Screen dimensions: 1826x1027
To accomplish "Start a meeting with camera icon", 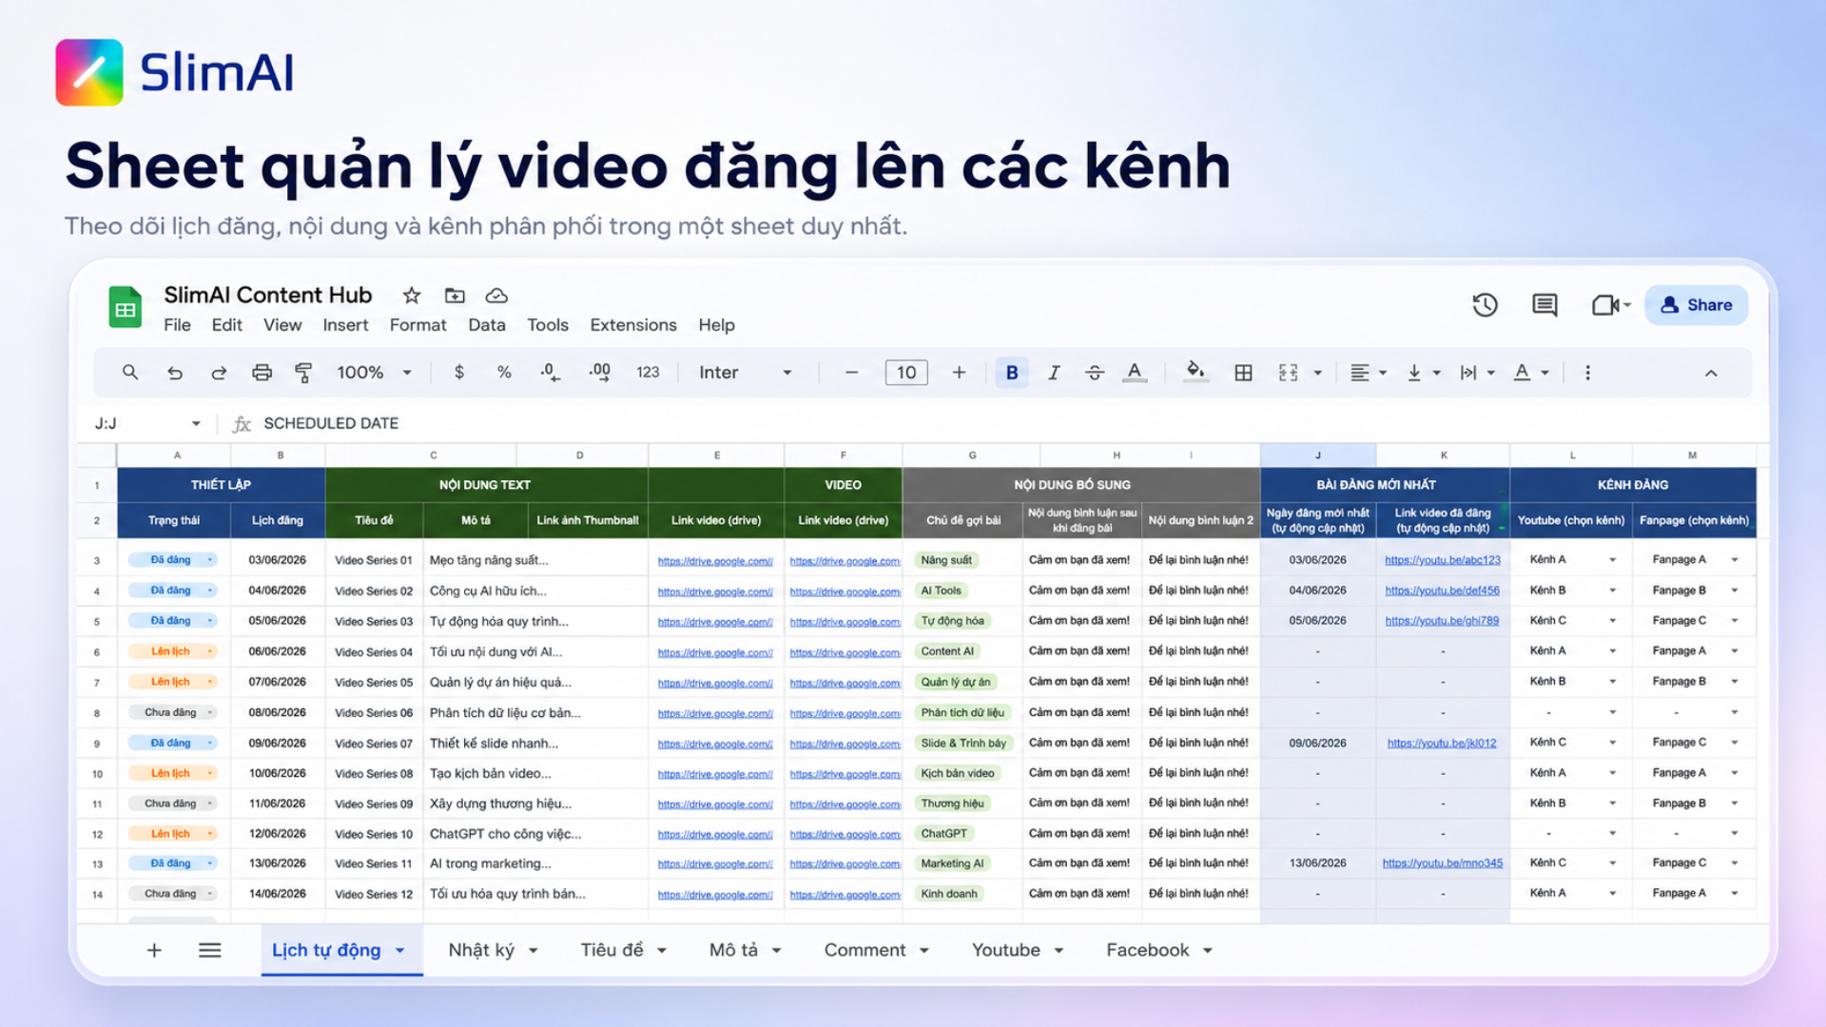I will point(1606,305).
